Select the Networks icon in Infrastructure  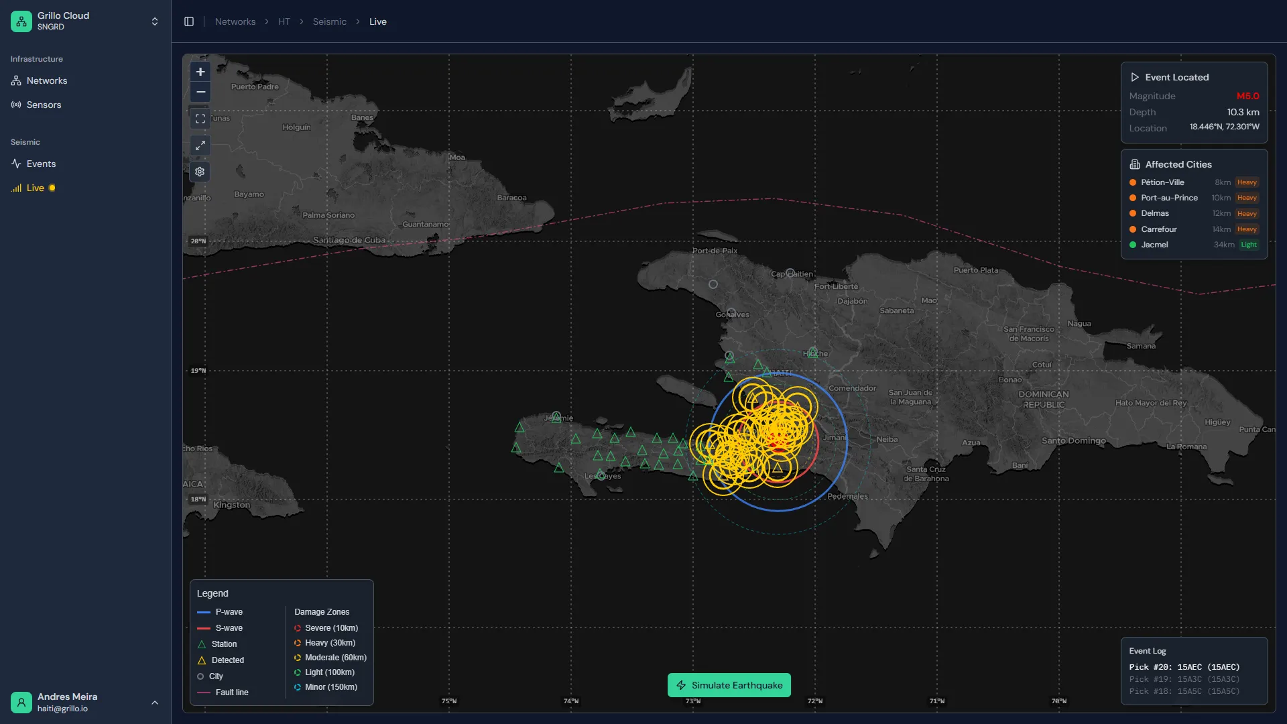pos(16,80)
